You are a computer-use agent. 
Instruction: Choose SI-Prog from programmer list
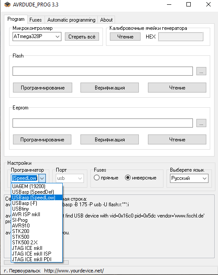[x=37, y=220]
